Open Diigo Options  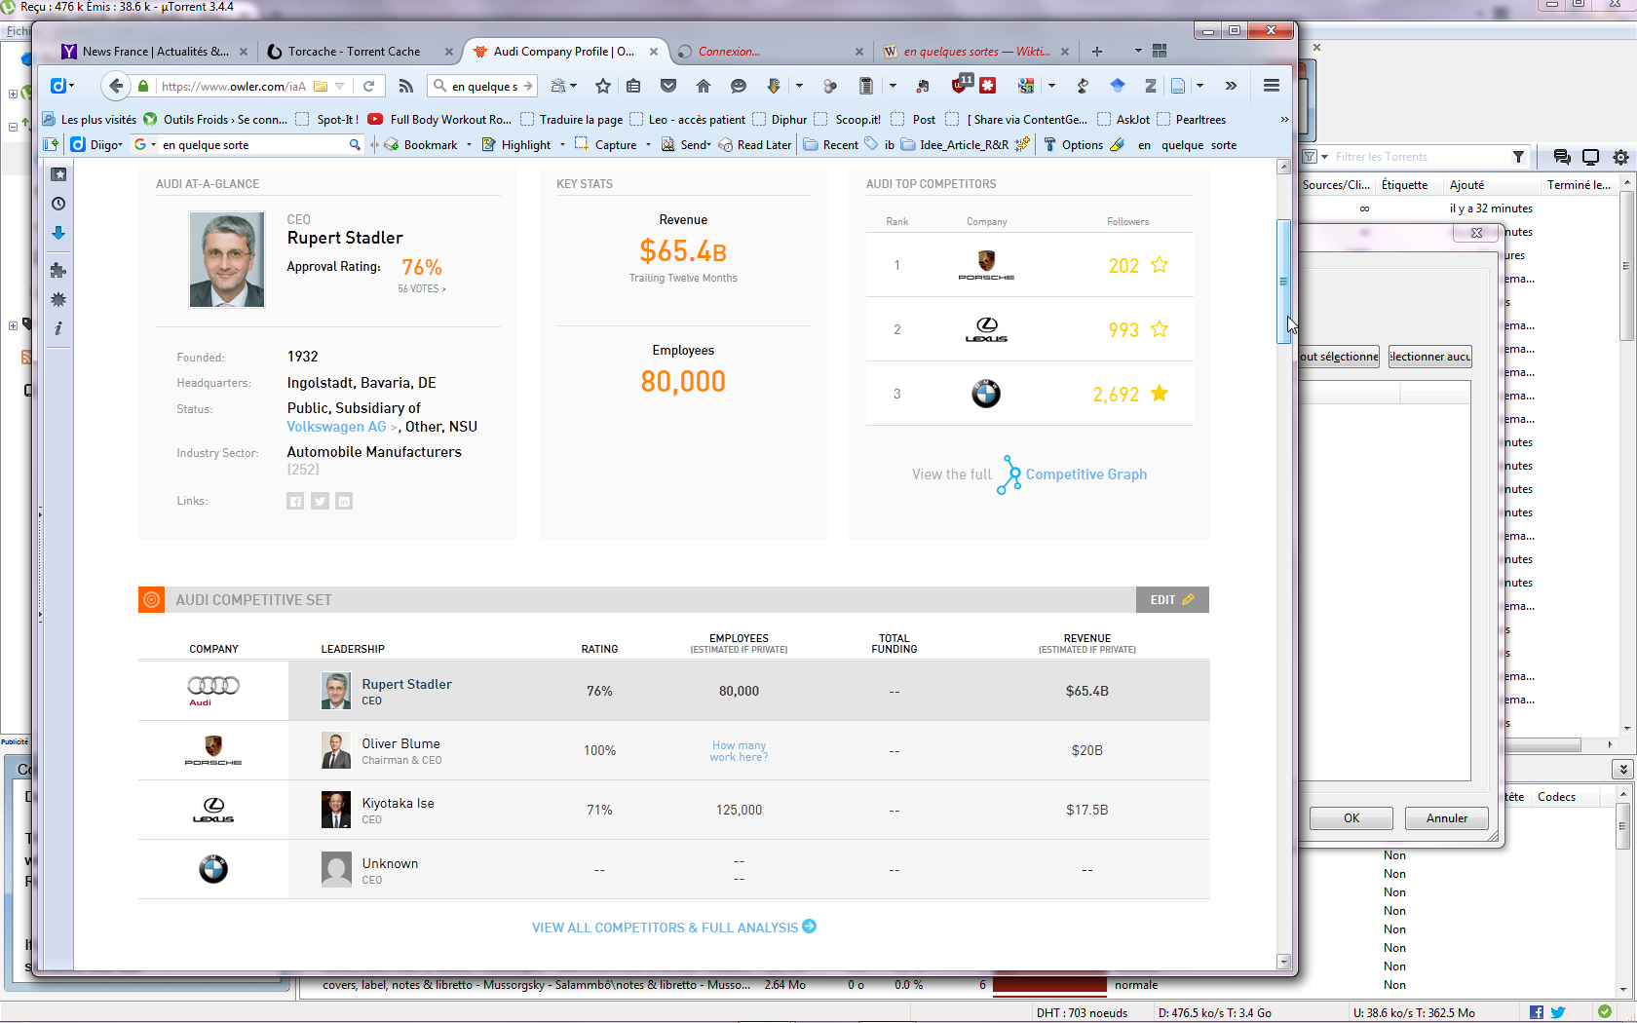(1074, 144)
